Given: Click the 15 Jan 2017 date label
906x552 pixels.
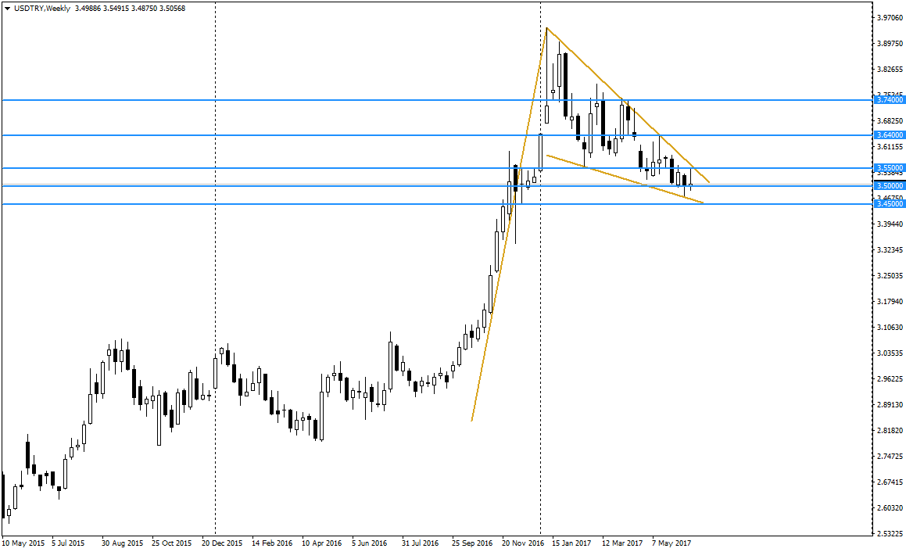Looking at the screenshot, I should coord(572,543).
